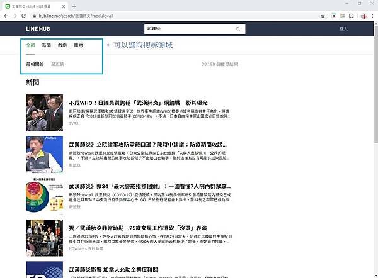Click the TVBS source label
Screen dimensions: 378x278
74,123
